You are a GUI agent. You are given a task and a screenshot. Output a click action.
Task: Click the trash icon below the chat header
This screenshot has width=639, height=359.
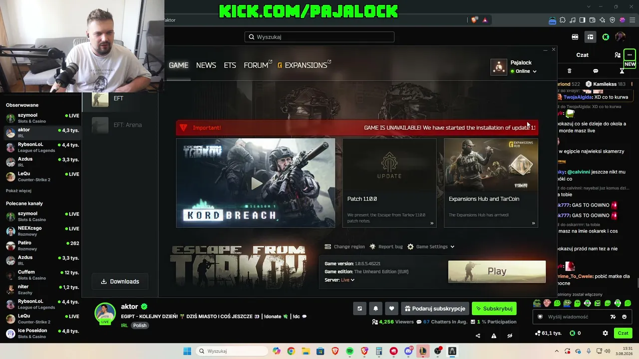(x=569, y=71)
